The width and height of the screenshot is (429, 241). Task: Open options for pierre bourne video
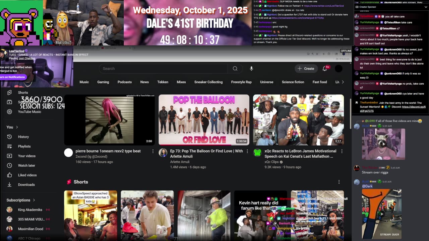point(153,151)
